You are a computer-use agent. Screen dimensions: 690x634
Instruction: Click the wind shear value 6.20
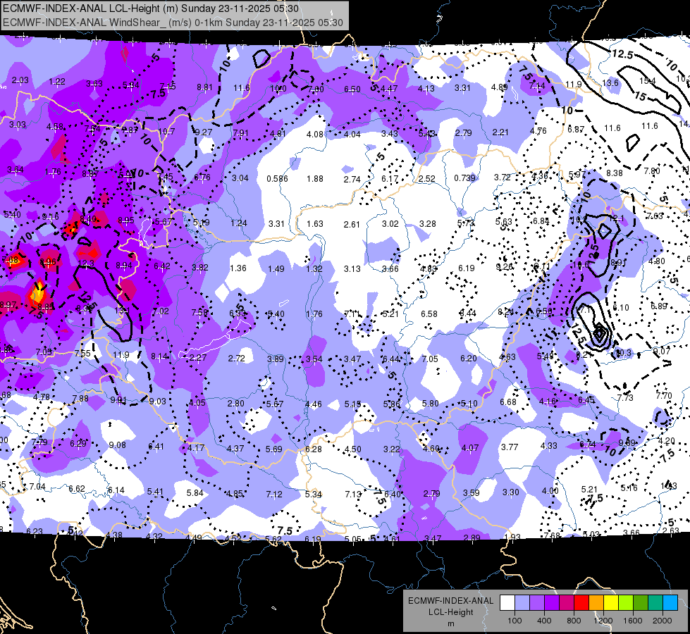(x=468, y=358)
